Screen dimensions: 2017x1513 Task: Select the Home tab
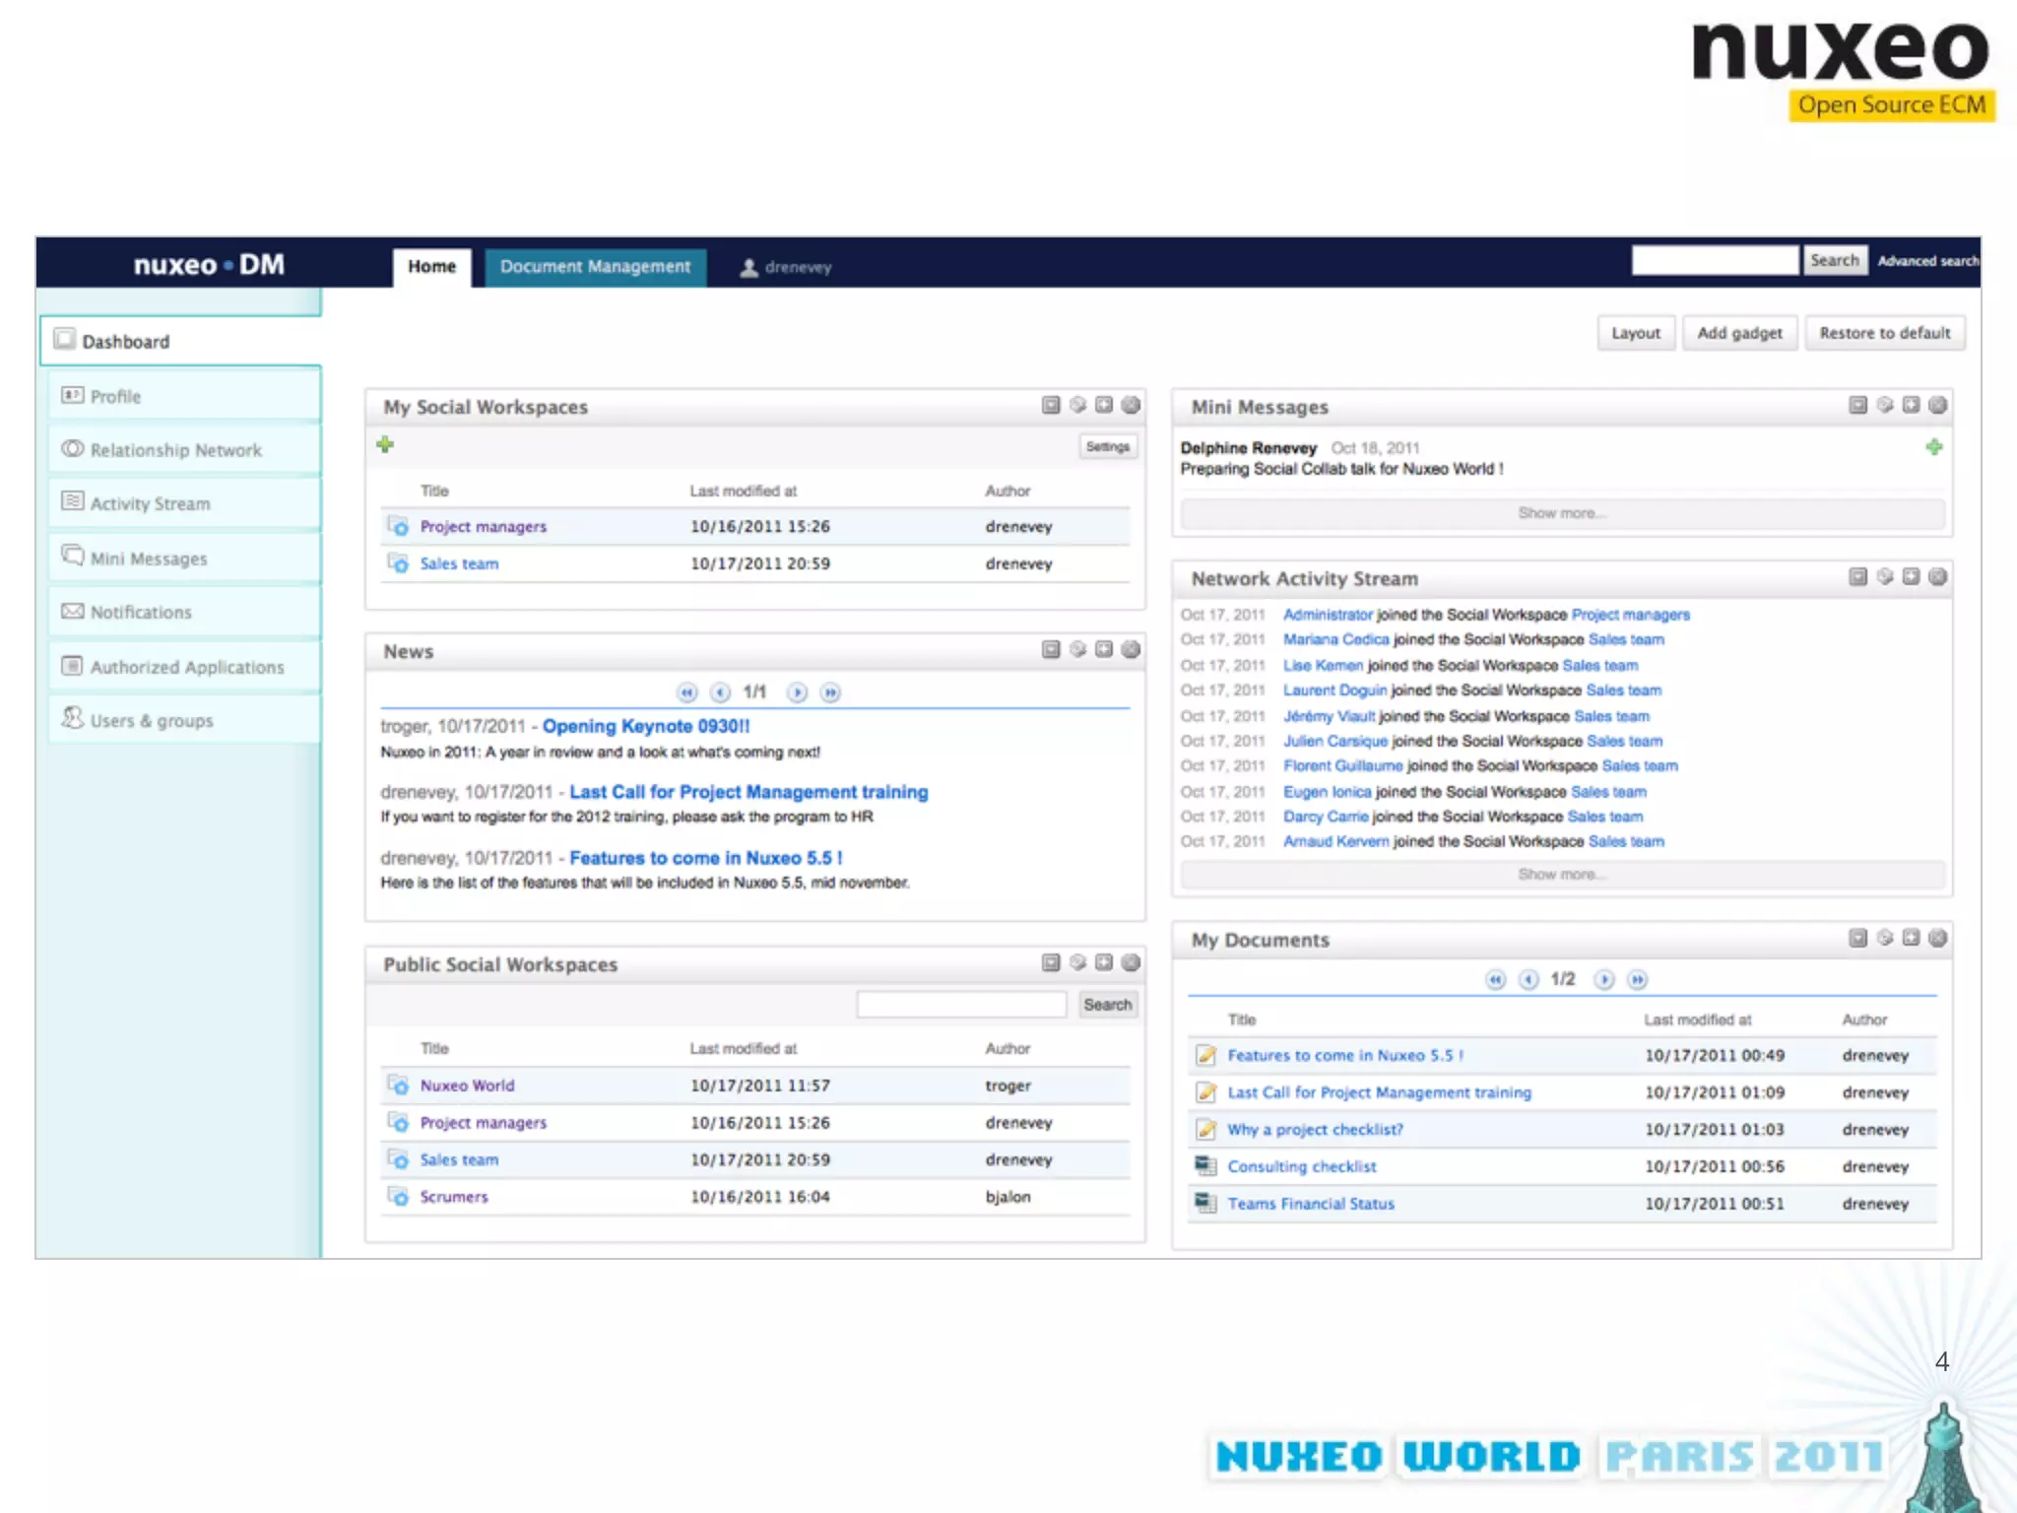(431, 267)
